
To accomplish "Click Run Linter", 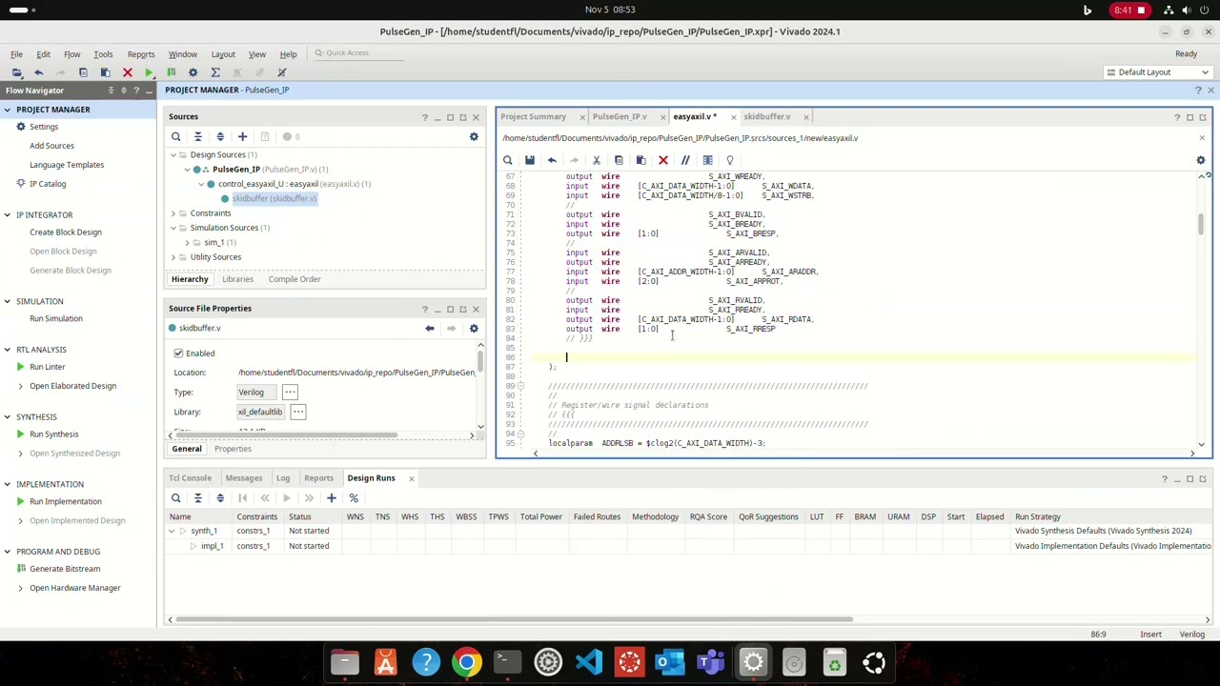I will click(x=48, y=367).
